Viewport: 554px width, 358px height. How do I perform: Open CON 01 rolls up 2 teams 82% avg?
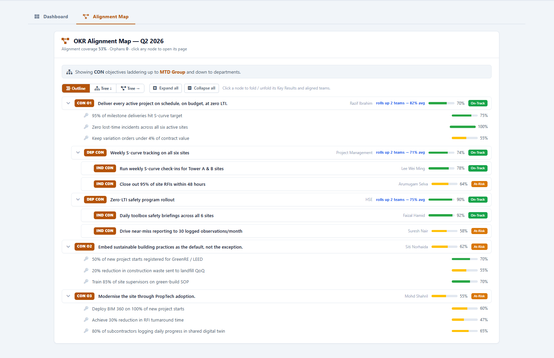[x=400, y=103]
